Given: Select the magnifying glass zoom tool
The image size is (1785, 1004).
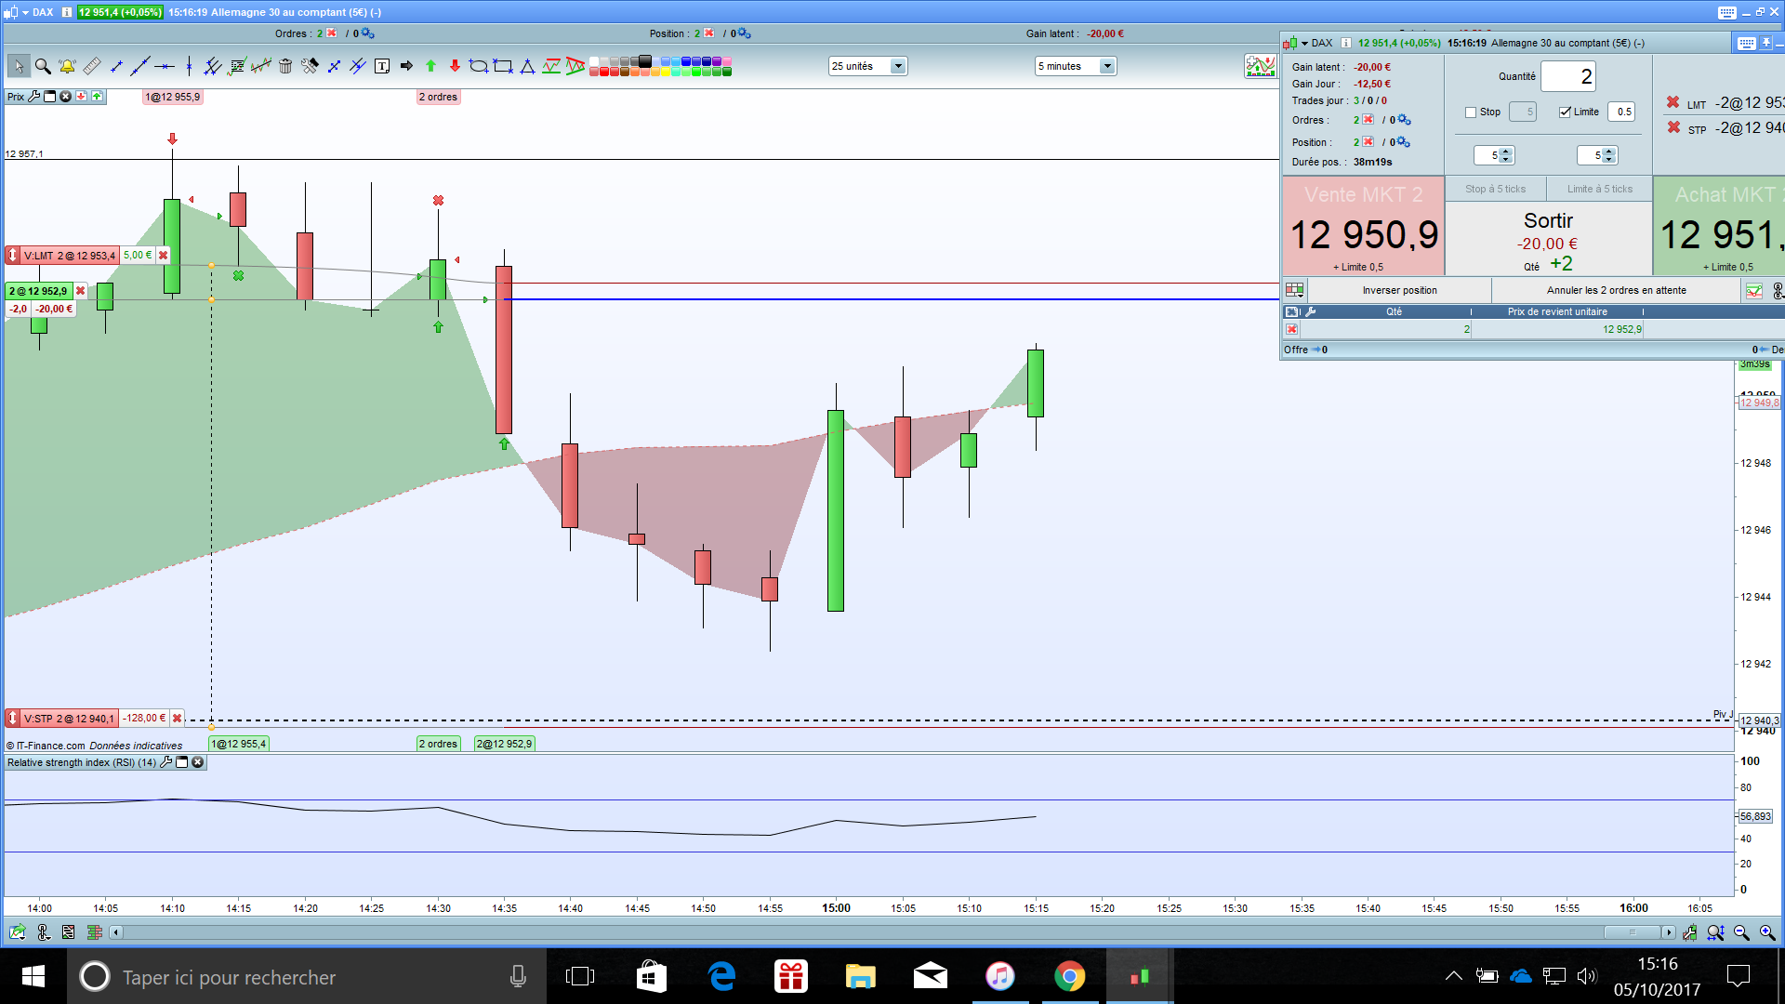Looking at the screenshot, I should [43, 66].
